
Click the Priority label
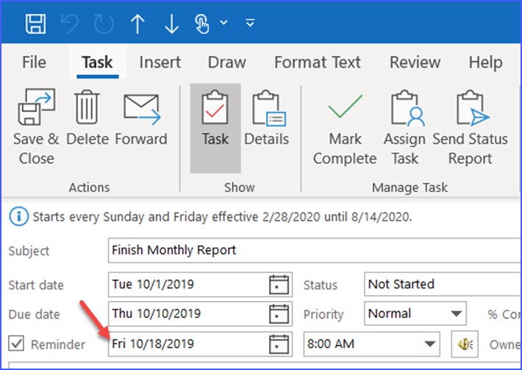(323, 314)
